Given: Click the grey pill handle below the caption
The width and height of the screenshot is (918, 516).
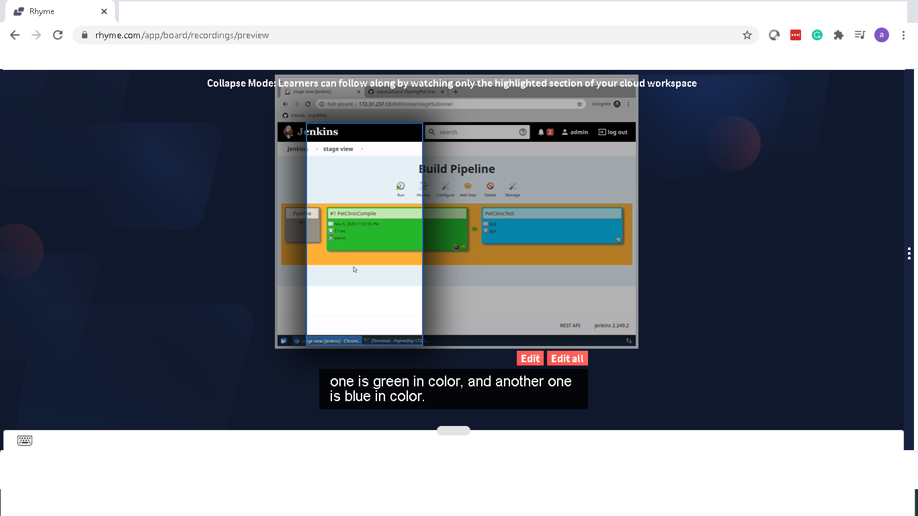Looking at the screenshot, I should click(x=454, y=431).
